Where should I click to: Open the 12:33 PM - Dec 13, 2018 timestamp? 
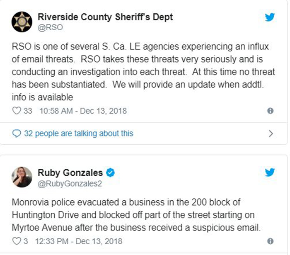(79, 241)
